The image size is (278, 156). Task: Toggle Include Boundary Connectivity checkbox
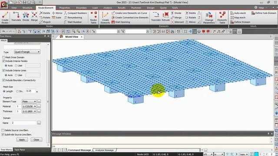[x=3, y=80]
